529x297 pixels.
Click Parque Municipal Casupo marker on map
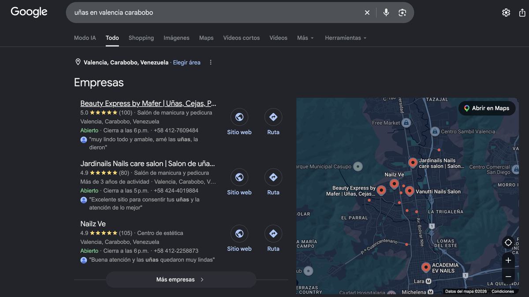(x=358, y=167)
